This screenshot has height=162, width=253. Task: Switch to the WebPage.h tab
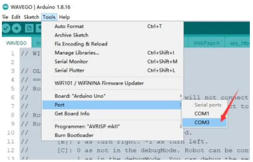(x=206, y=43)
